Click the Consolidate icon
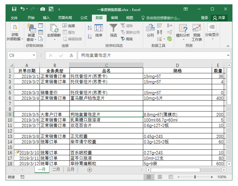Viewport: 238px width, 186px height. pyautogui.click(x=170, y=26)
